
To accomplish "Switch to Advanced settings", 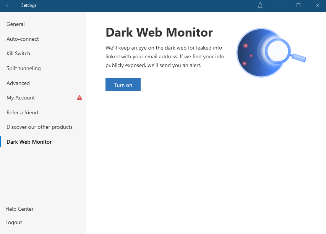I will click(x=18, y=83).
